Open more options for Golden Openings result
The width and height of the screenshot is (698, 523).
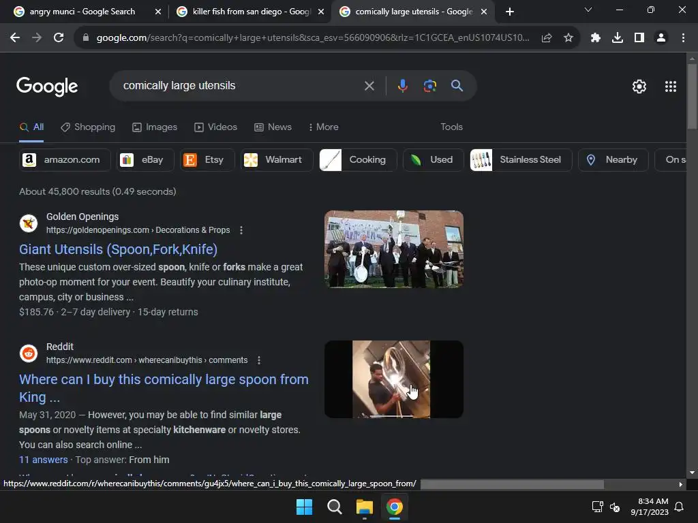[241, 230]
